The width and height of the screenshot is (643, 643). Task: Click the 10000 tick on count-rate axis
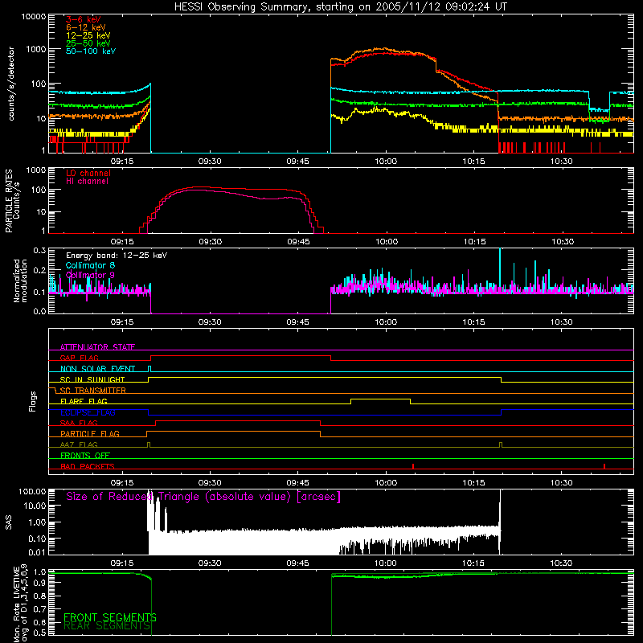[x=34, y=17]
